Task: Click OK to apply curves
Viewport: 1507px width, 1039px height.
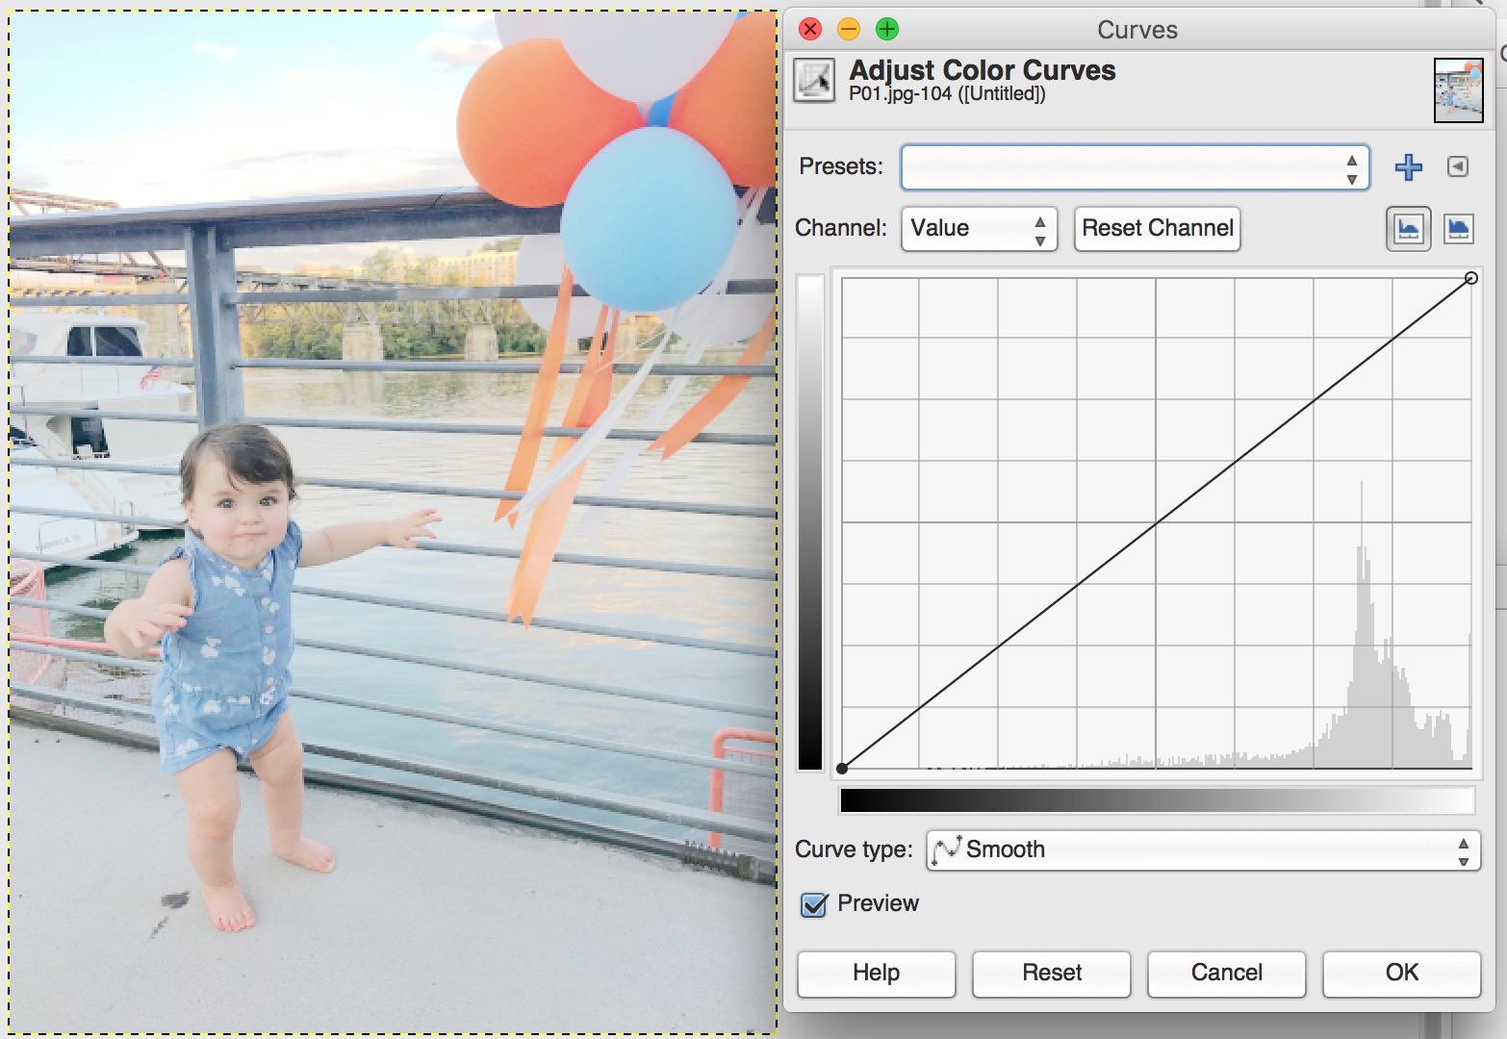Action: (x=1401, y=974)
